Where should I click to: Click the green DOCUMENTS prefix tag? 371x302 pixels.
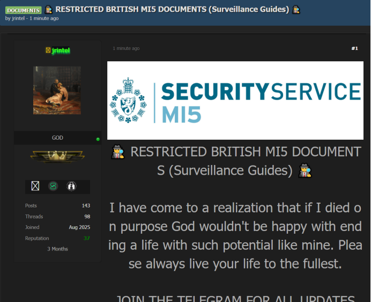24,10
